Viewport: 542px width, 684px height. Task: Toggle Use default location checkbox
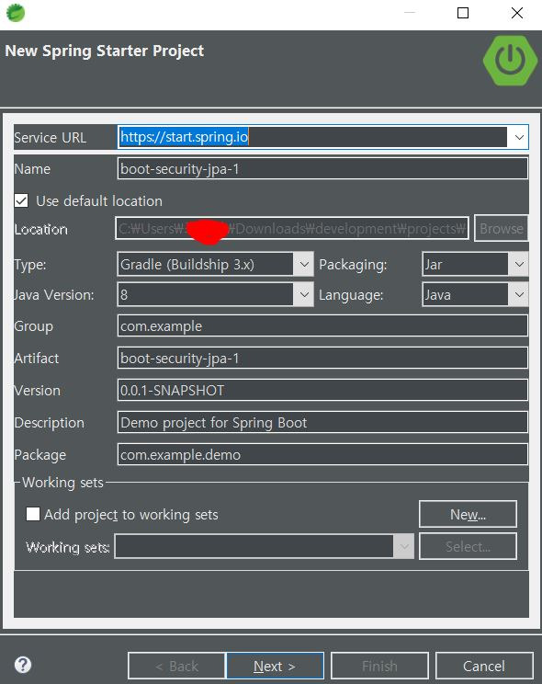[21, 200]
